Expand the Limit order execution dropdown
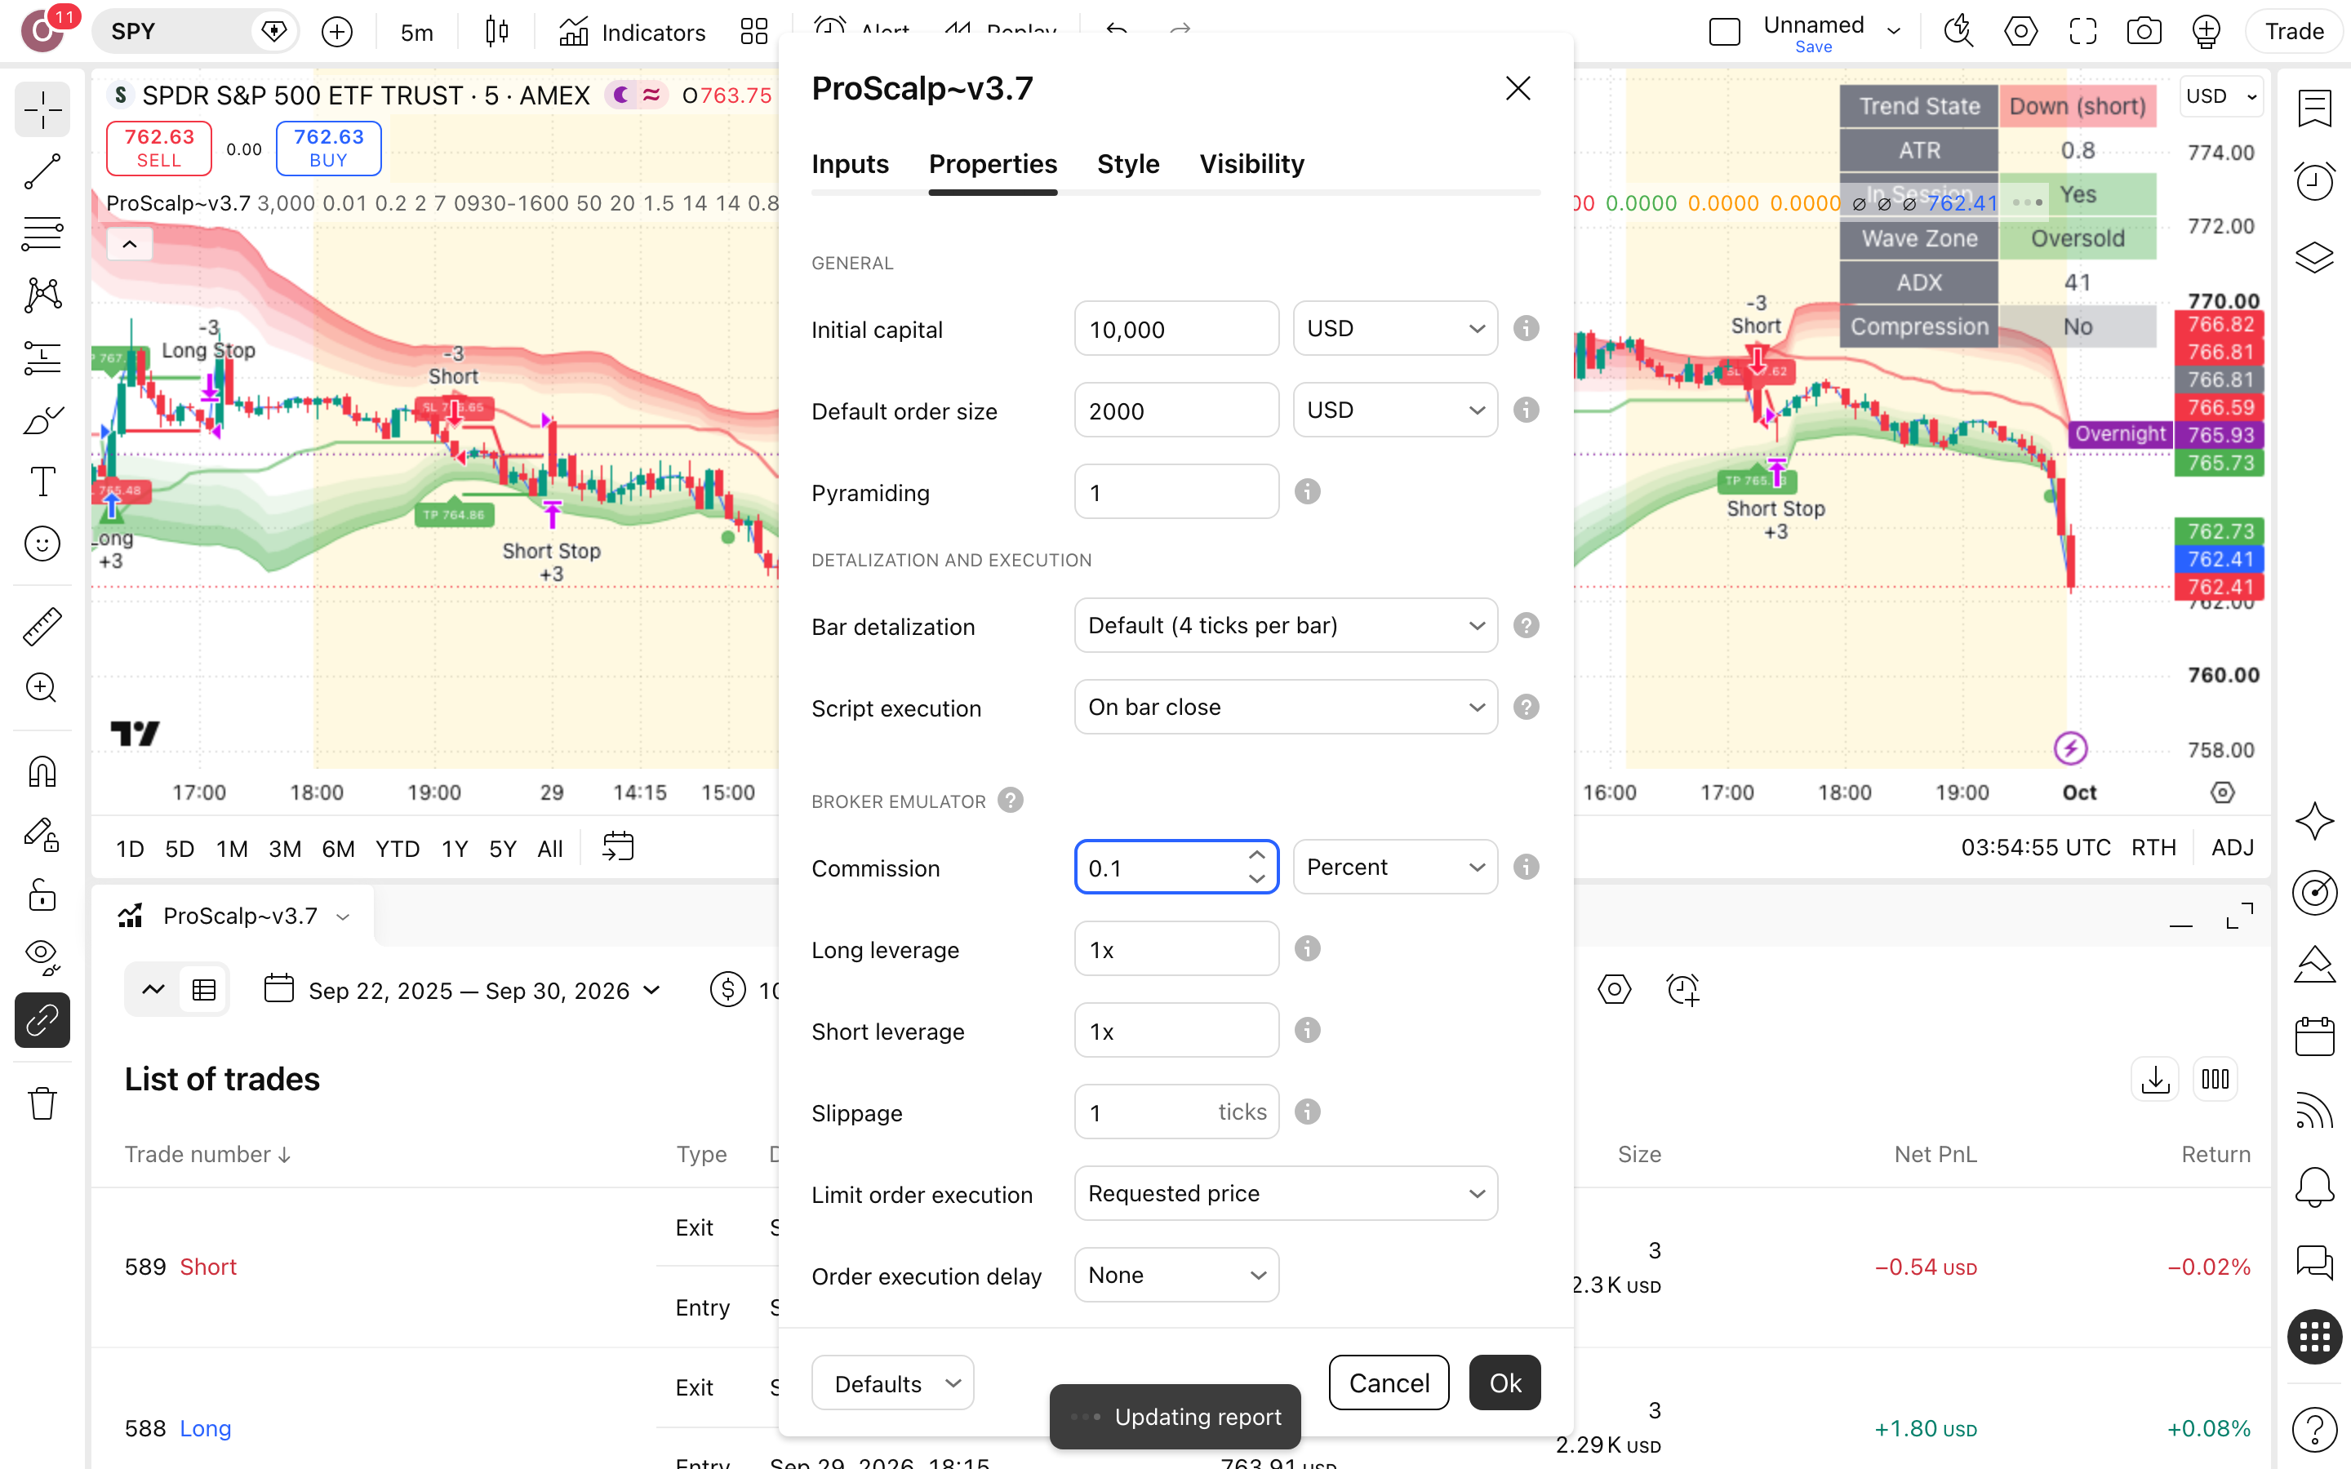The height and width of the screenshot is (1469, 2351). tap(1285, 1193)
